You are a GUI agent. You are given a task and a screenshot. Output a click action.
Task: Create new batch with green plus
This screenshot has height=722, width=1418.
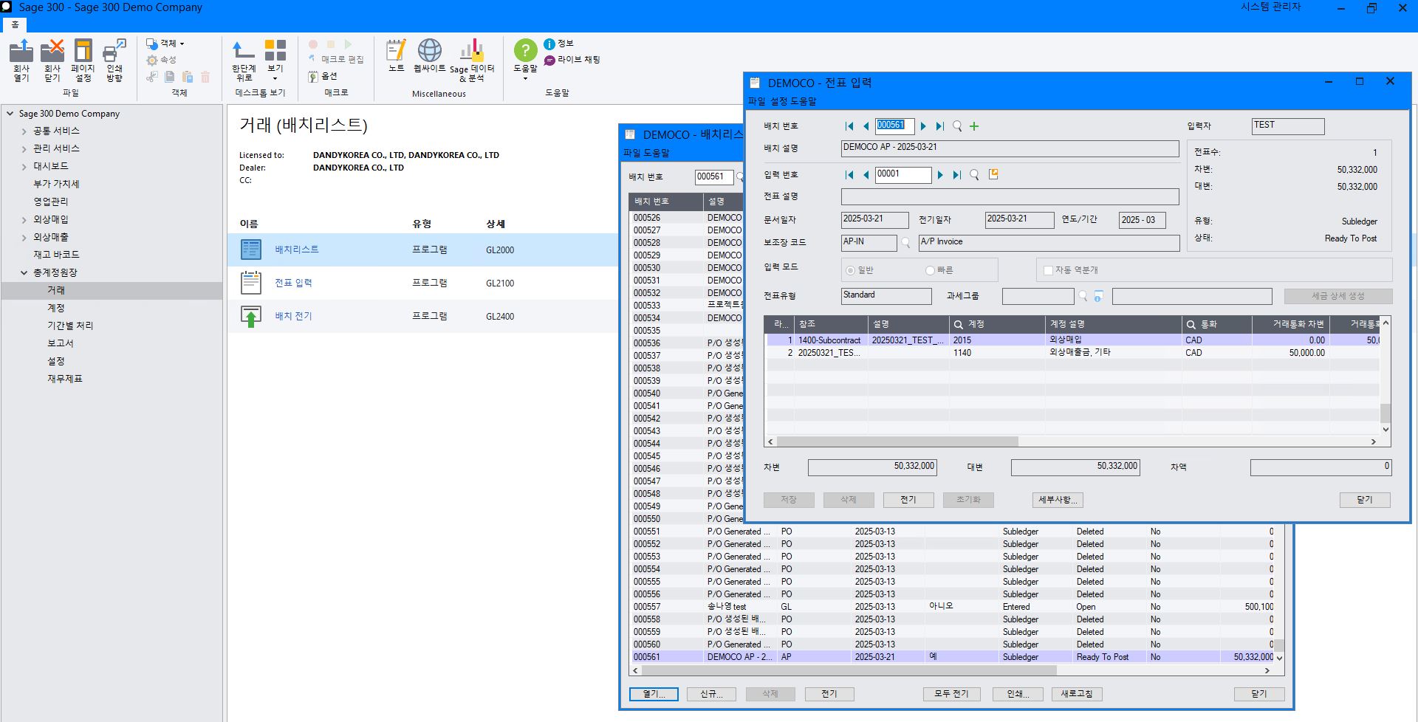tap(974, 126)
